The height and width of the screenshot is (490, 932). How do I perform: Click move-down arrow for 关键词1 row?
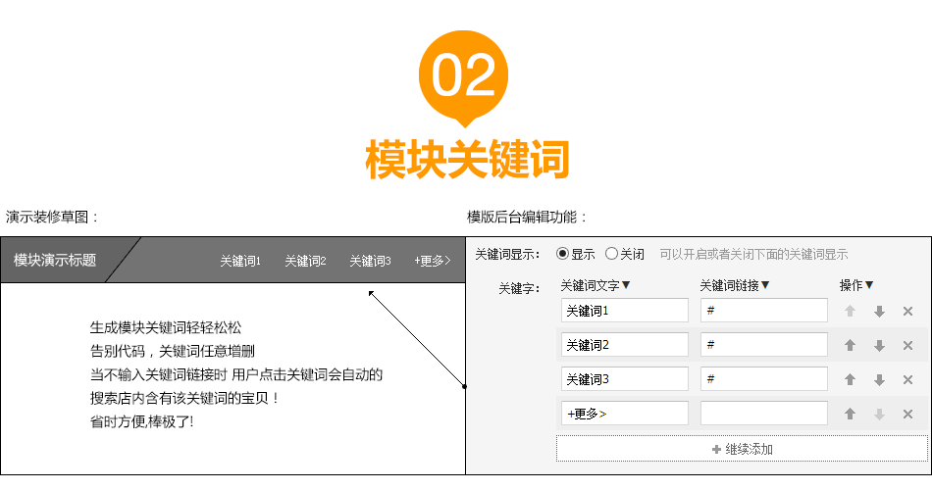pos(879,312)
